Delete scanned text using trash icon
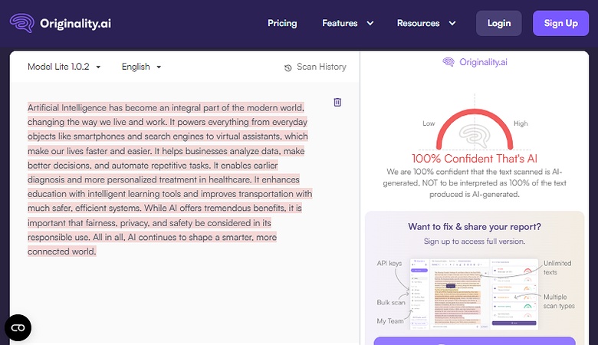Screen dimensions: 598x345 click(x=337, y=103)
